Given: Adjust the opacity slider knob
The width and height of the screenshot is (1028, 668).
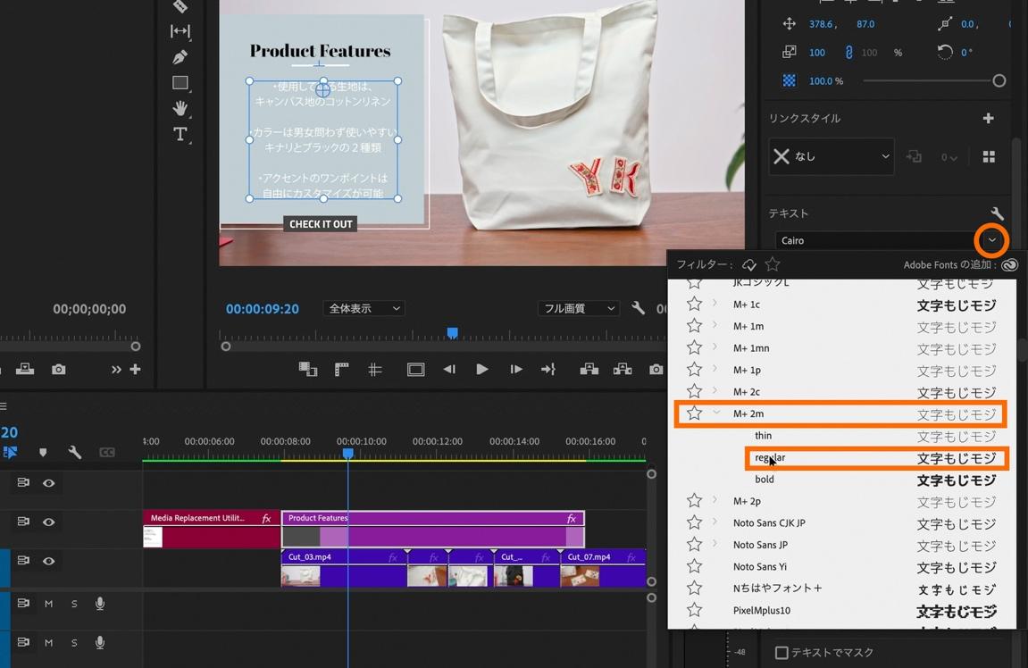Looking at the screenshot, I should point(999,80).
